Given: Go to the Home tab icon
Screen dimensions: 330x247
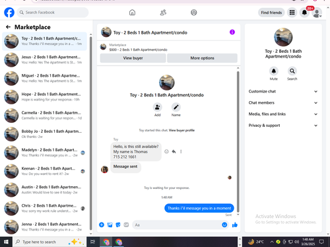Looking at the screenshot, I should 132,13.
